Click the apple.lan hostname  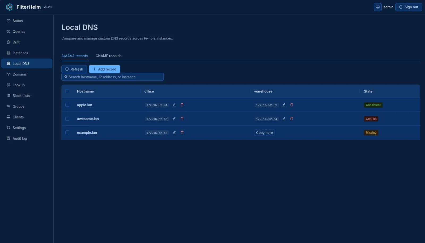[84, 105]
